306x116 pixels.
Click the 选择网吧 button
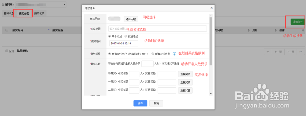point(131,19)
